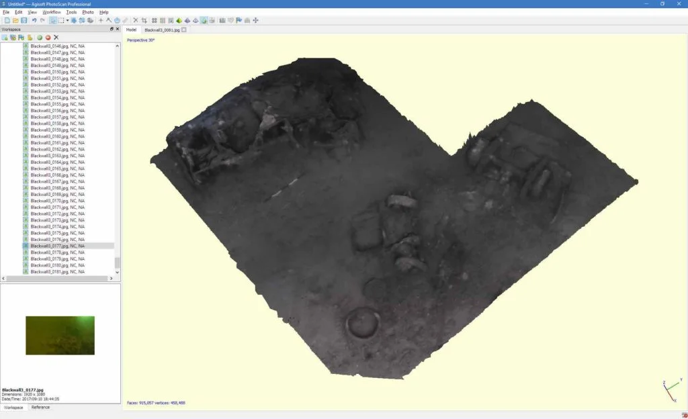The width and height of the screenshot is (688, 419).
Task: Select the Draw point tool
Action: pos(101,20)
